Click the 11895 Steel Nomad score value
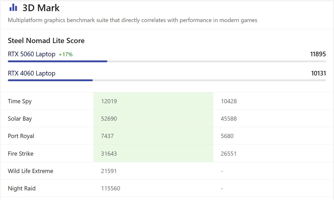 pos(318,54)
